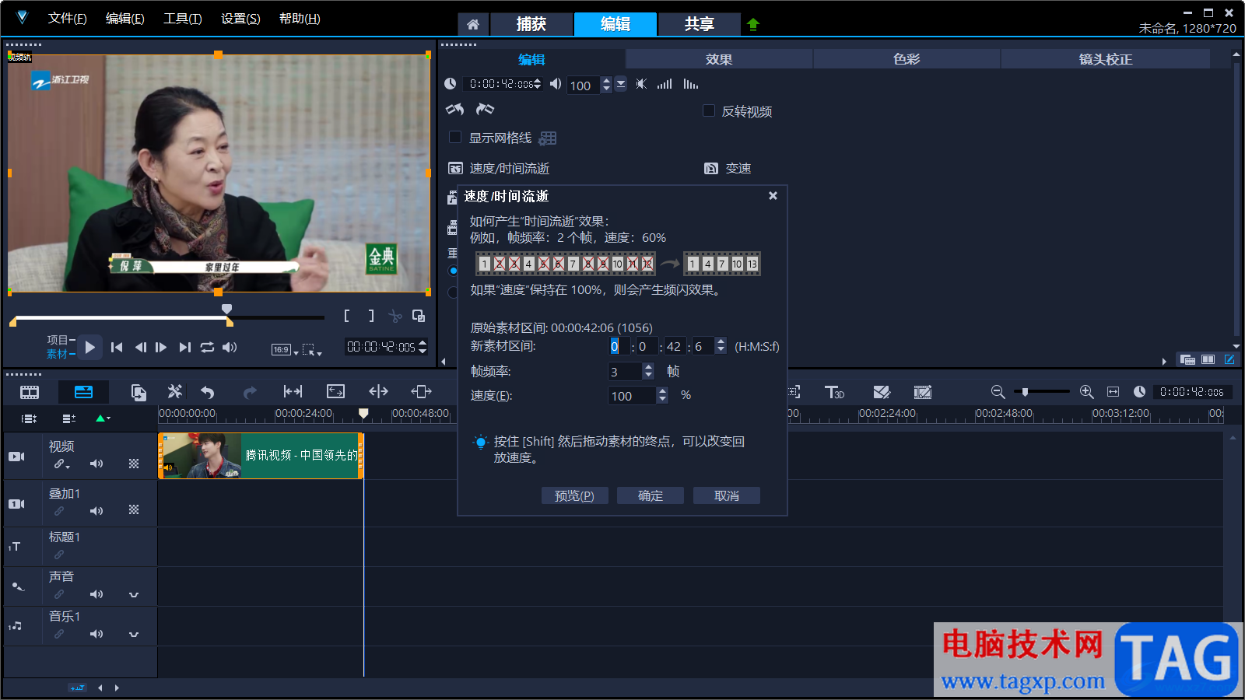Click the slide tool icon

[x=421, y=391]
